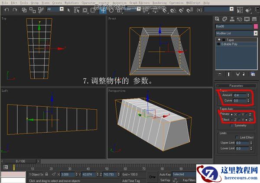Click the next frame arrow on time slider

point(38,161)
